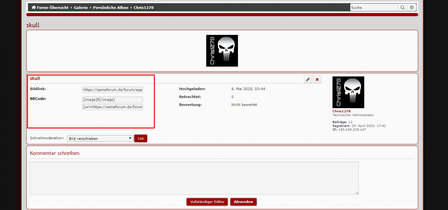Click the home icon in breadcrumb
Screen dimensions: 448x210
pyautogui.click(x=34, y=7)
